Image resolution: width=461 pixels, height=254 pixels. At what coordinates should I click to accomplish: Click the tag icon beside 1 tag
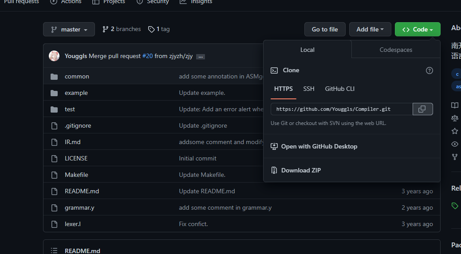point(151,29)
